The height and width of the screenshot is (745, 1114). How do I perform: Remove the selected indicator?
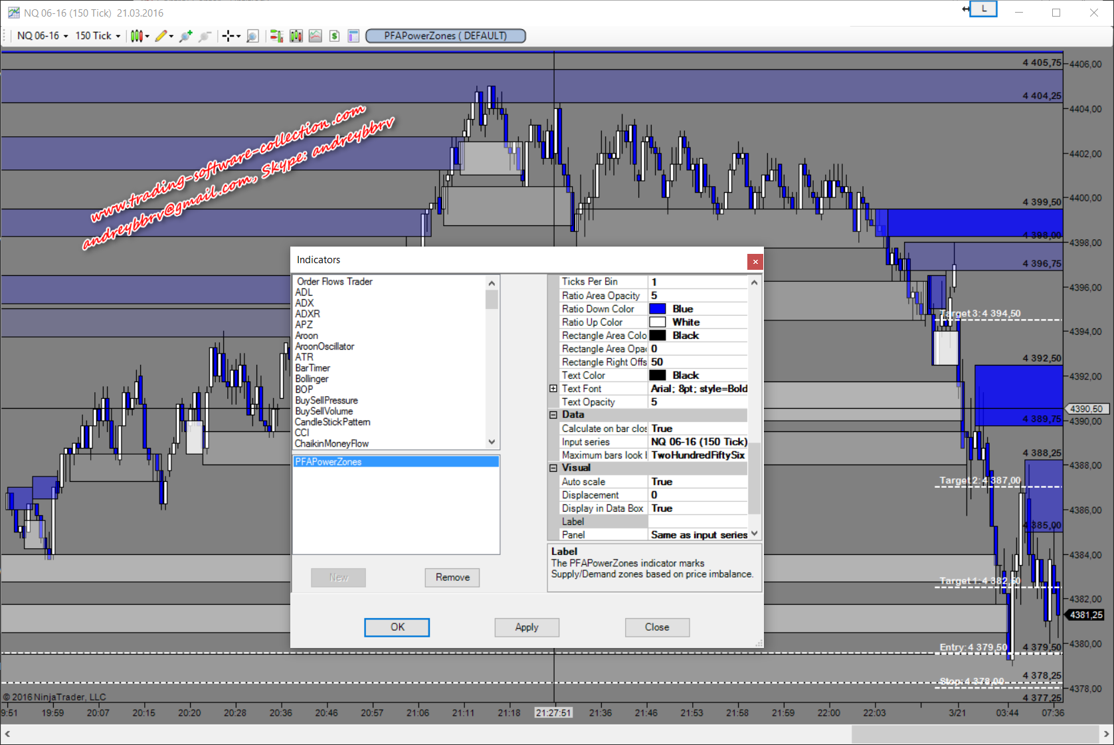[x=452, y=578]
